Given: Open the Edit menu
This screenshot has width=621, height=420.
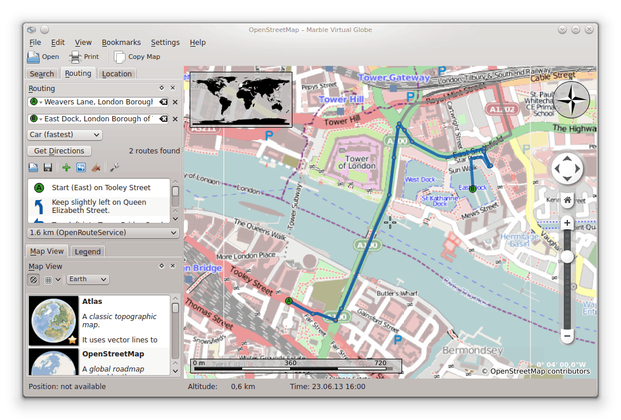Looking at the screenshot, I should click(x=57, y=43).
